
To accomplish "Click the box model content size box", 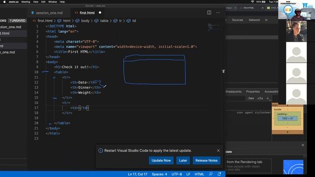I will point(287,118).
